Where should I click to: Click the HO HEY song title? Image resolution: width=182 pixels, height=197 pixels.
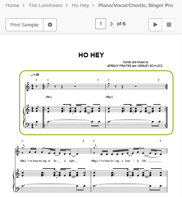(91, 55)
